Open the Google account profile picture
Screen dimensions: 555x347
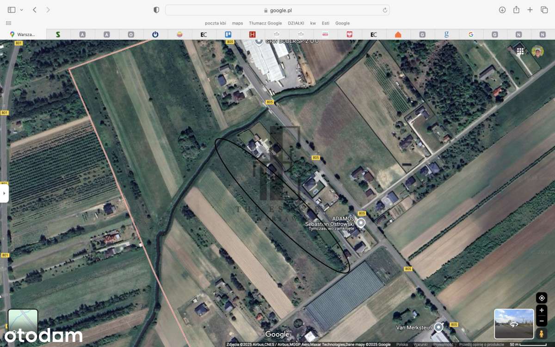pyautogui.click(x=537, y=51)
